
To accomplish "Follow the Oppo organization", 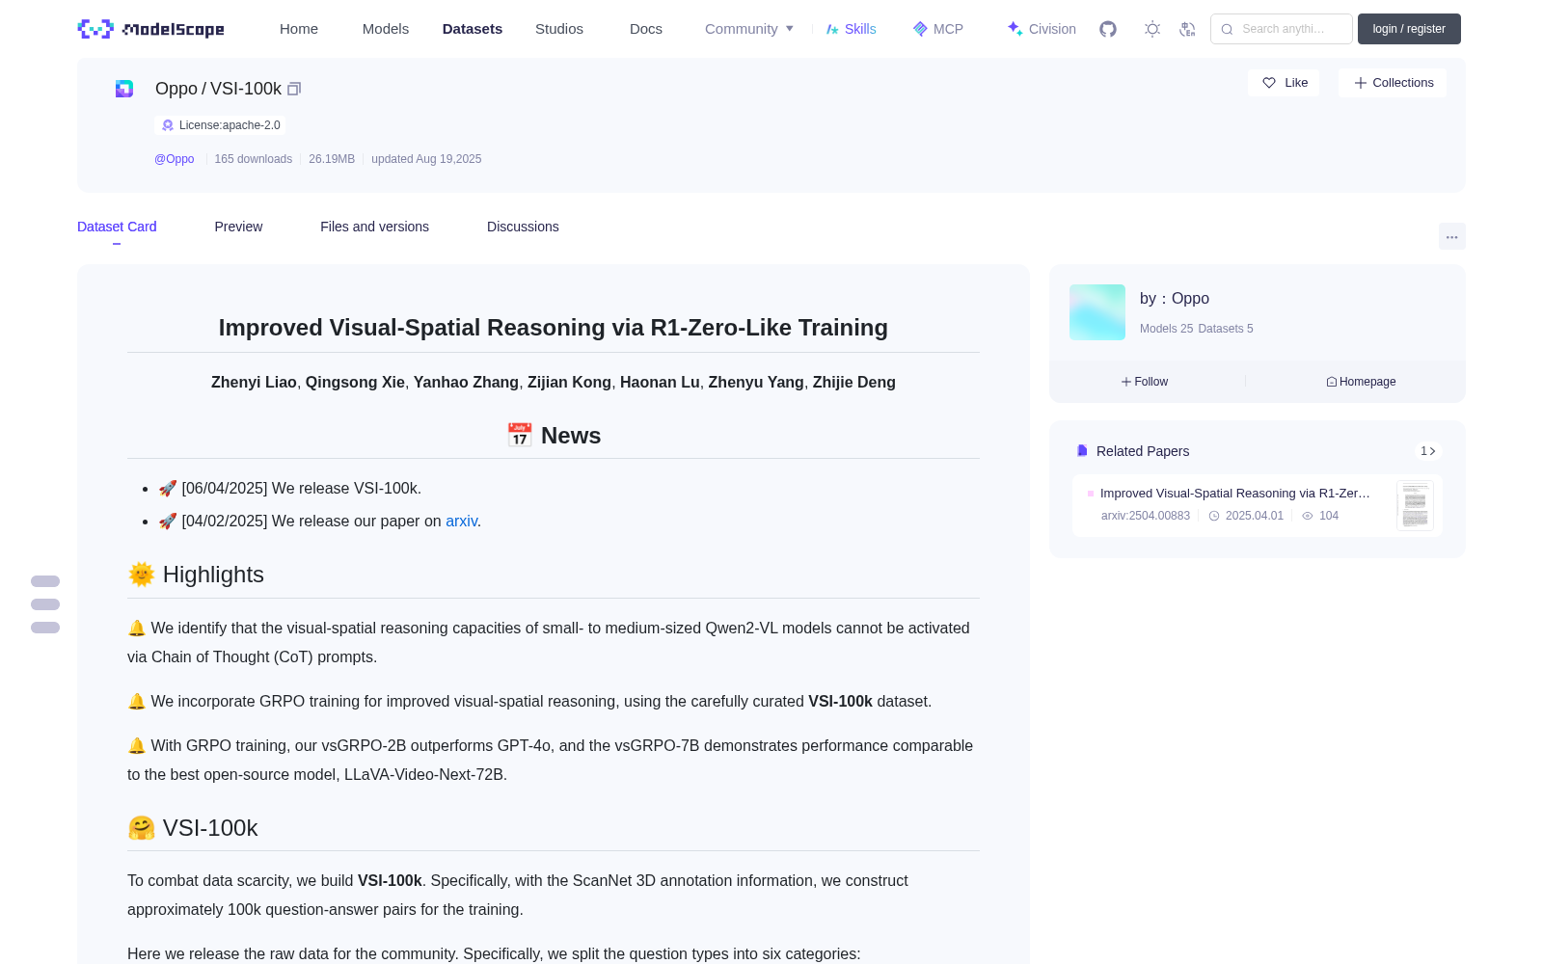I will point(1145,382).
